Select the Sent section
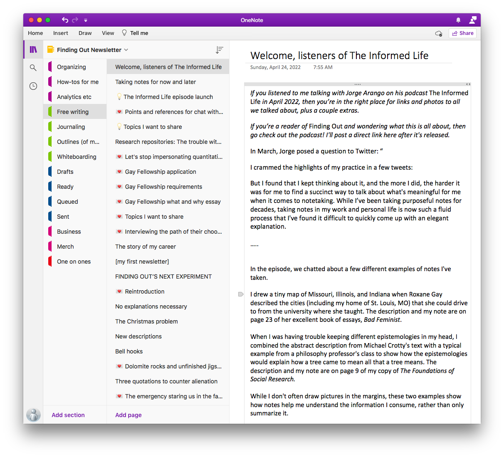Screen dimensions: 504x457 [x=75, y=217]
